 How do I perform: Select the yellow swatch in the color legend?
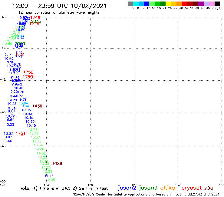coord(168,4)
